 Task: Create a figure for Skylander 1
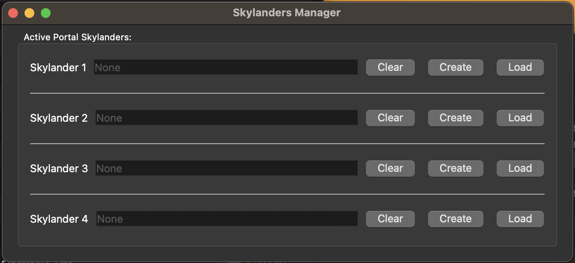click(x=455, y=67)
